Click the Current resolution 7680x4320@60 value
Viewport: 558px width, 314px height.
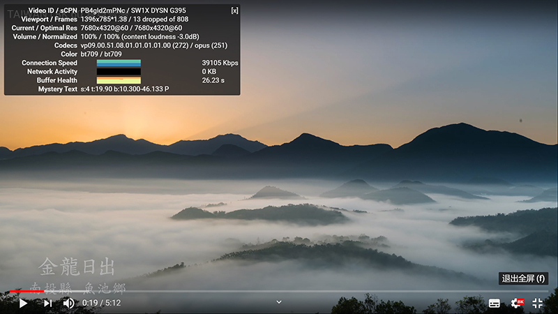coord(105,28)
